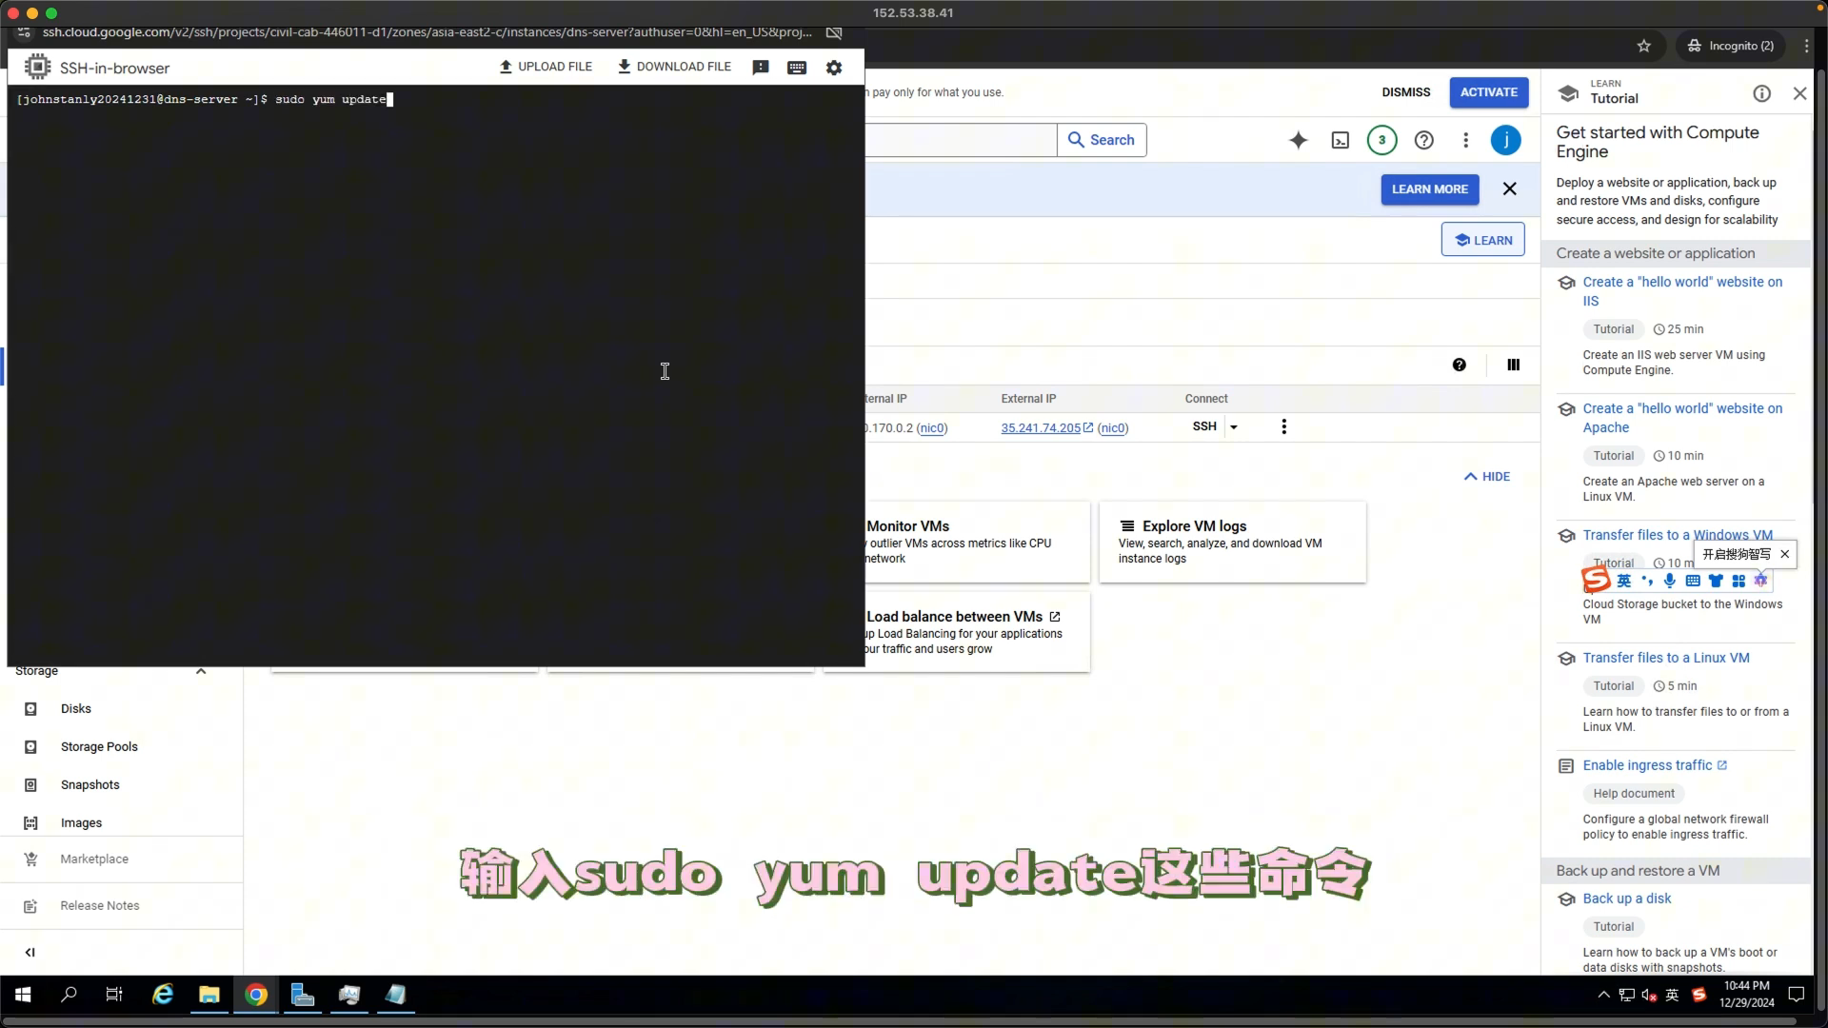Open notifications badge showing 3
The width and height of the screenshot is (1828, 1028).
tap(1382, 141)
